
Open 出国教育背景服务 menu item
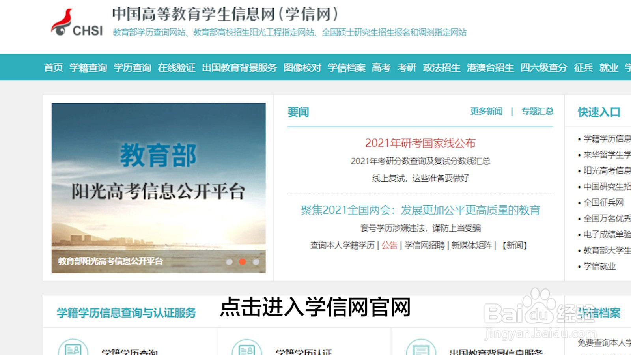tap(239, 68)
